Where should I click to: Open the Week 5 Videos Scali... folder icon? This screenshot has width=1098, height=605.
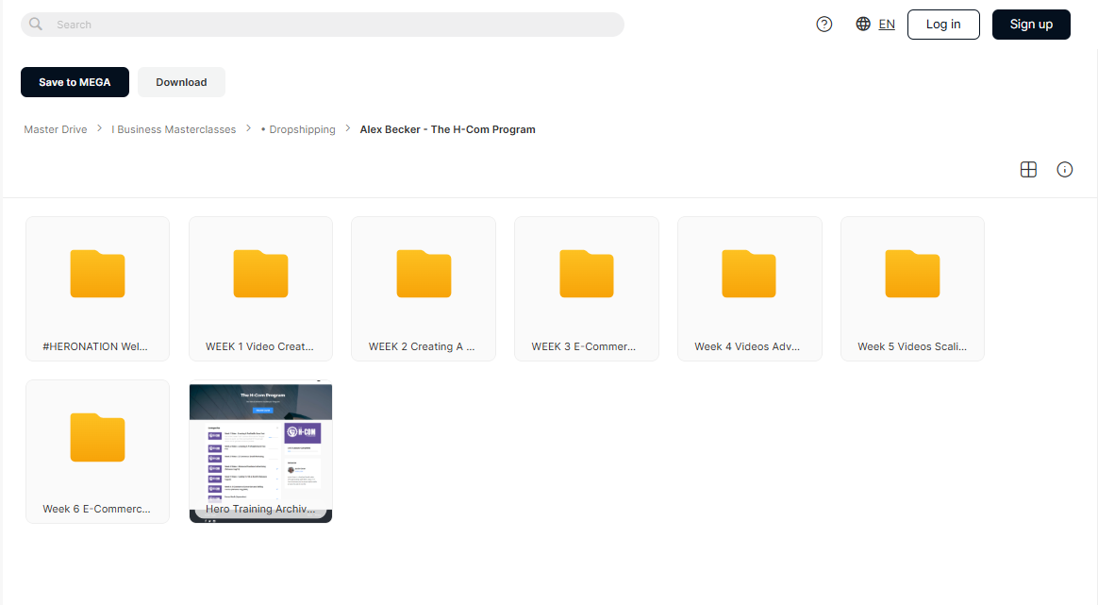912,274
